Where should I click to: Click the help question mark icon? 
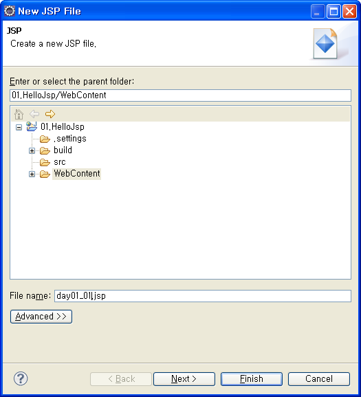(21, 378)
